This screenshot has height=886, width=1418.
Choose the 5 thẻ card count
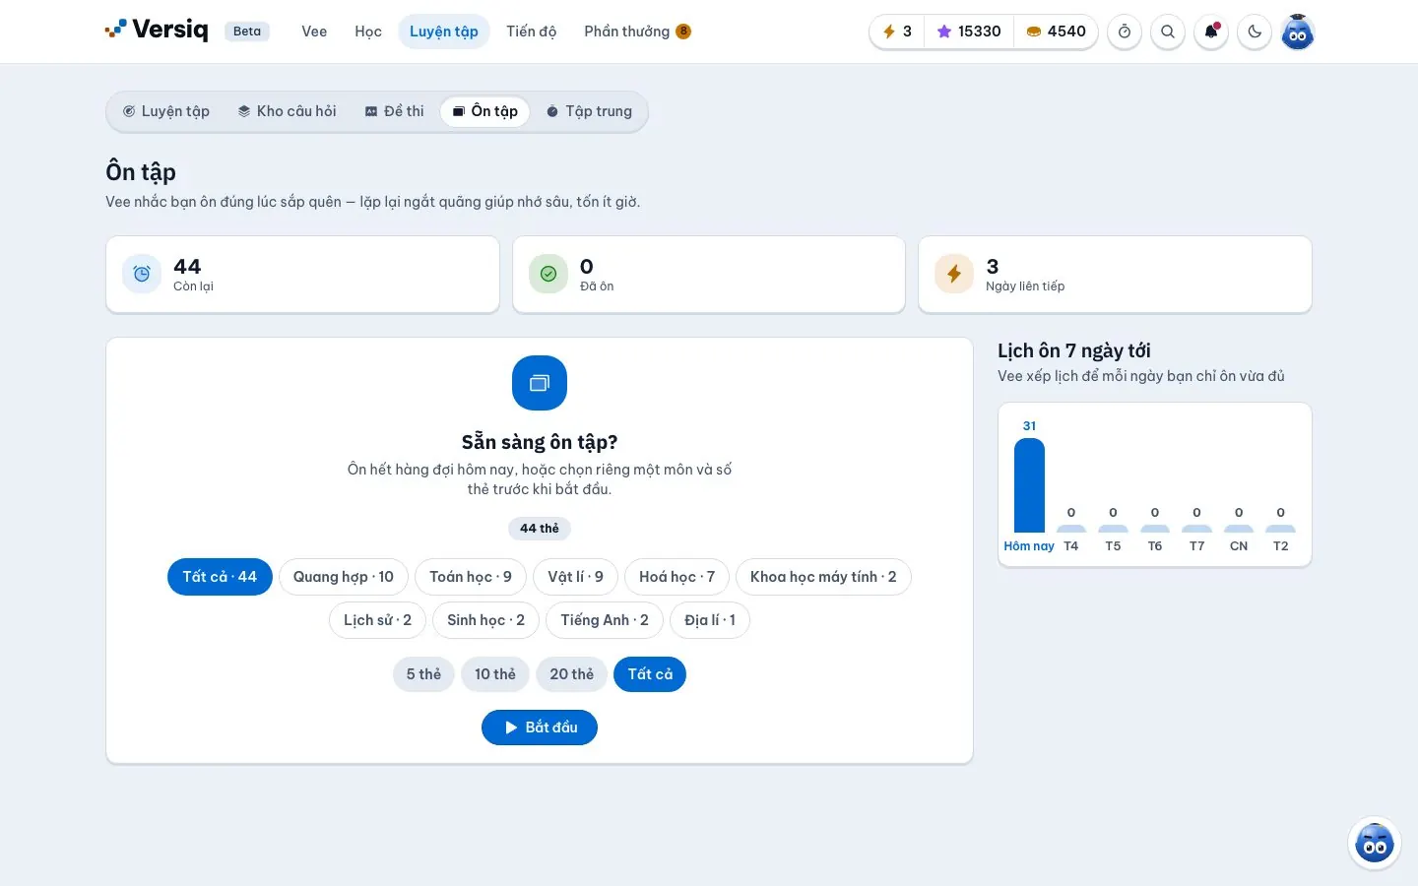pyautogui.click(x=423, y=674)
